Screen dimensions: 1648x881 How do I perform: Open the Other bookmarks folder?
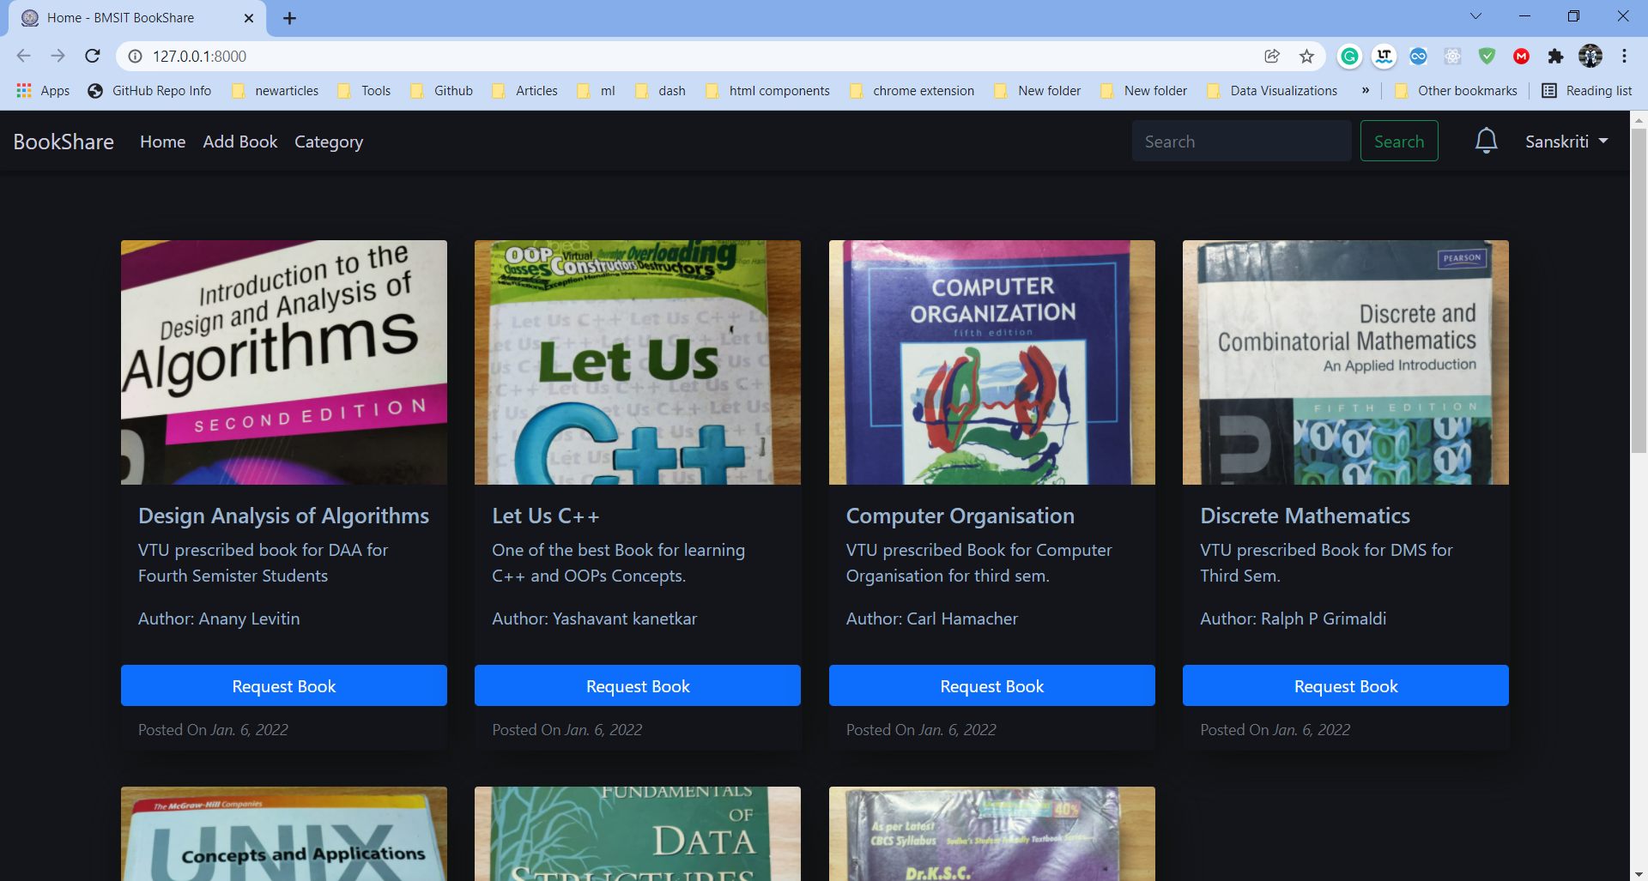[x=1456, y=91]
